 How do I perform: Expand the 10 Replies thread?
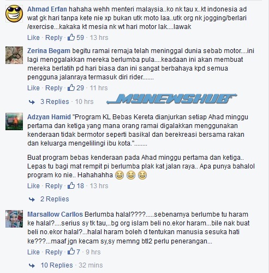point(57,265)
